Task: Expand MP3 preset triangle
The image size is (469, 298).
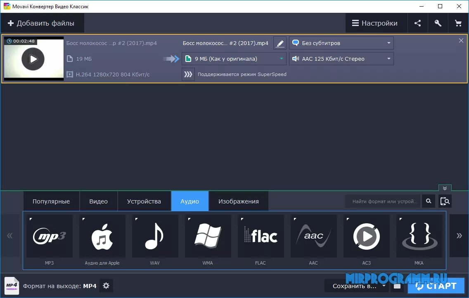Action: point(31,219)
